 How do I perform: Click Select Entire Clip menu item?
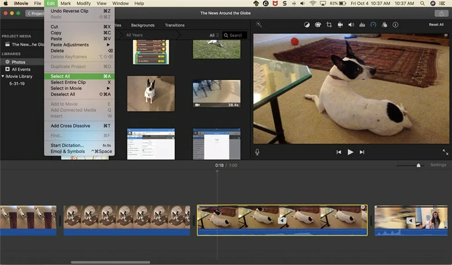[x=79, y=82]
